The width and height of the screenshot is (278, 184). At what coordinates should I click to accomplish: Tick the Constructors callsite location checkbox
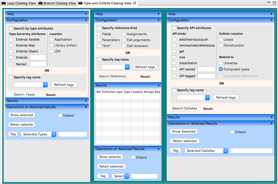click(221, 45)
